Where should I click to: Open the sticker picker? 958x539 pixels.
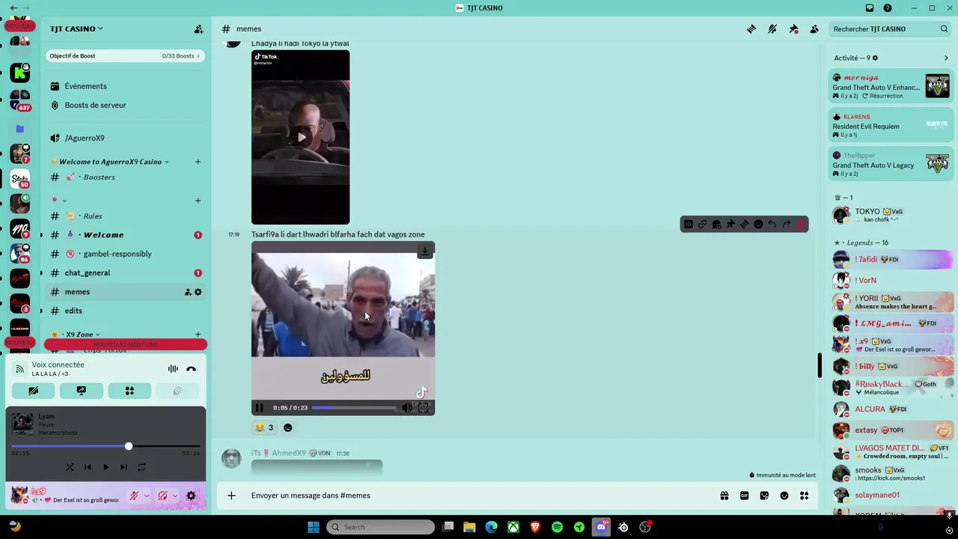pyautogui.click(x=764, y=496)
